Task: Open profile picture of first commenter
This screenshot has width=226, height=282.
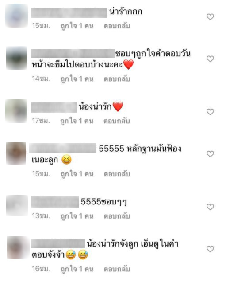Action: (x=16, y=16)
